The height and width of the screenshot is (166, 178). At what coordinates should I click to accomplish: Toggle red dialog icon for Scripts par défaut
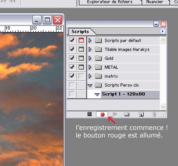click(x=81, y=41)
